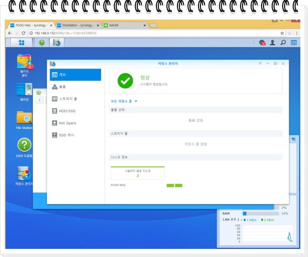Click the RAM usage bar in widget
Image resolution: width=308 pixels, height=257 pixels.
click(261, 214)
